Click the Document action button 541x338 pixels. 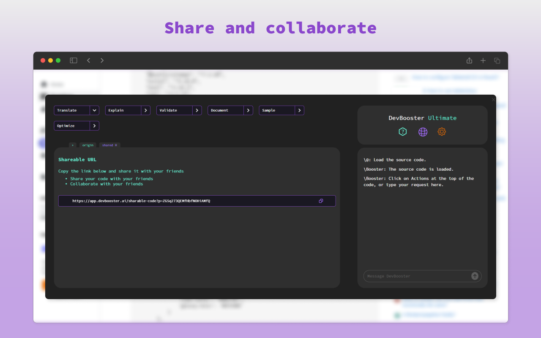pos(225,110)
